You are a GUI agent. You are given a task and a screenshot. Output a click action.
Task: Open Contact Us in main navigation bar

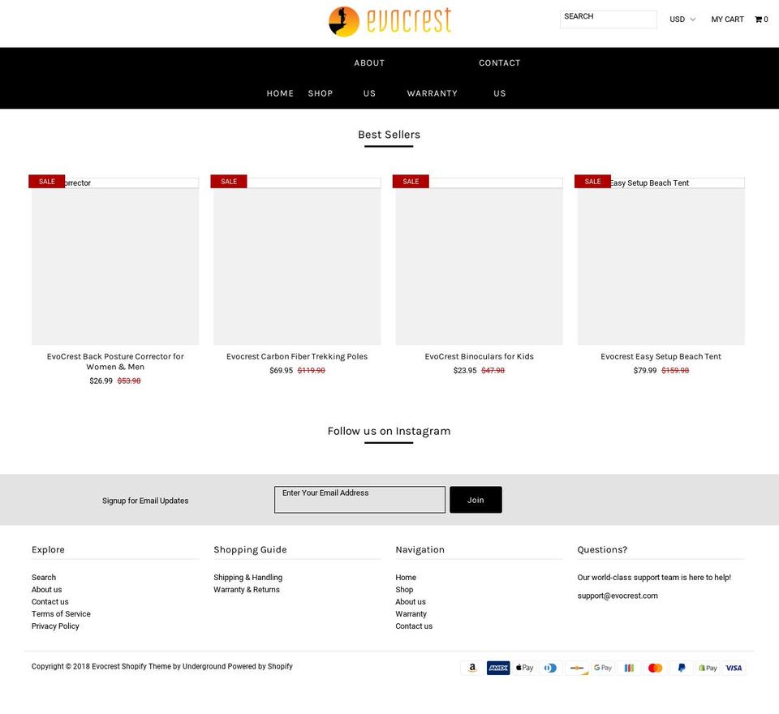click(500, 78)
